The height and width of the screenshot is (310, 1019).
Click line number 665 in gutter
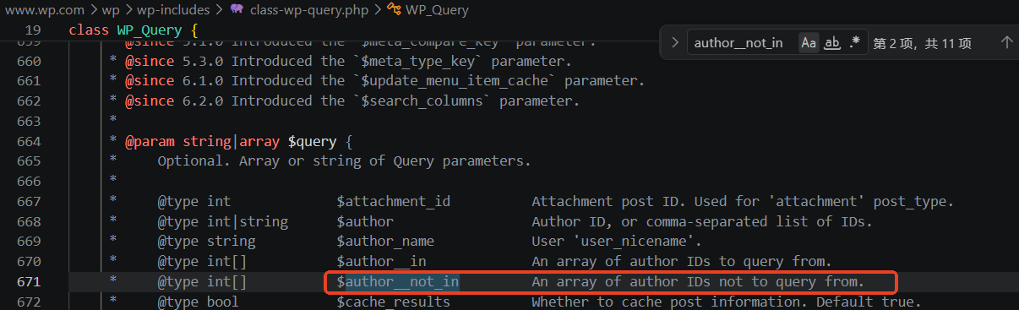pyautogui.click(x=28, y=161)
